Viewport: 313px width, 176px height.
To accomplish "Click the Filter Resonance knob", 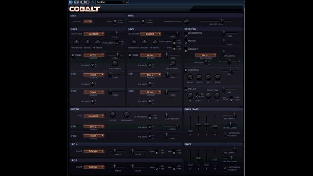I will click(126, 115).
